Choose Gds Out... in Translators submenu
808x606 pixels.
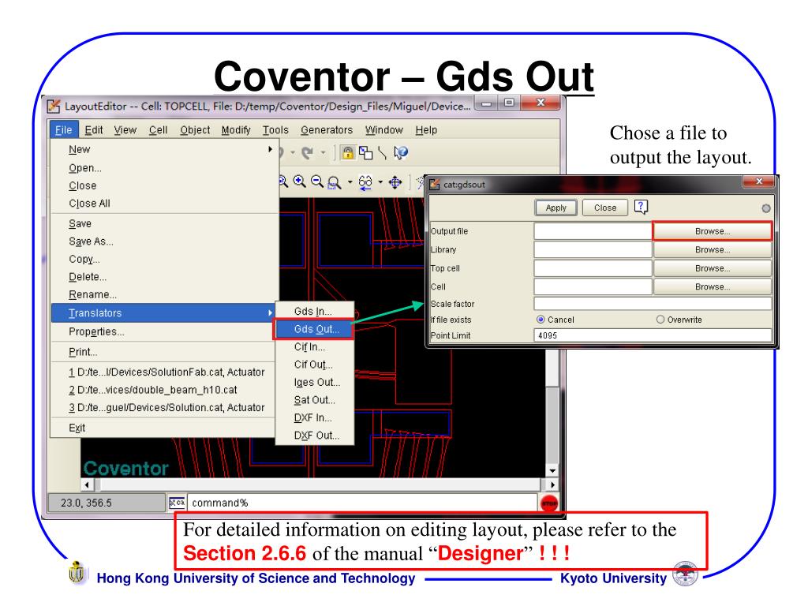(313, 329)
